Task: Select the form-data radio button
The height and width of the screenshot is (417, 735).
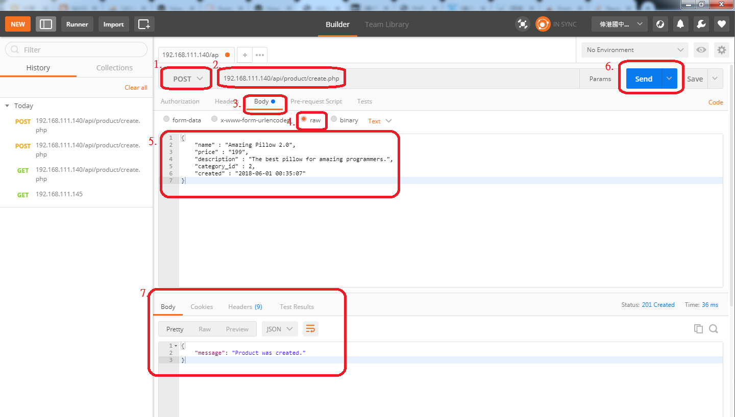Action: [x=166, y=119]
